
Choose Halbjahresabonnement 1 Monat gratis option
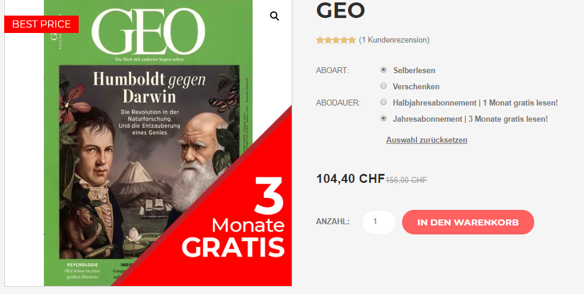(384, 102)
